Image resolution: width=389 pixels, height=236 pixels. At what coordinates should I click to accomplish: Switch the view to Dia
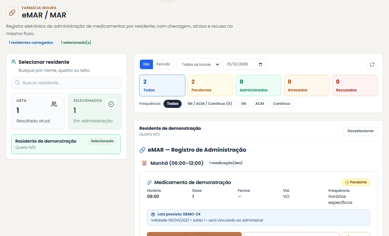click(x=146, y=64)
